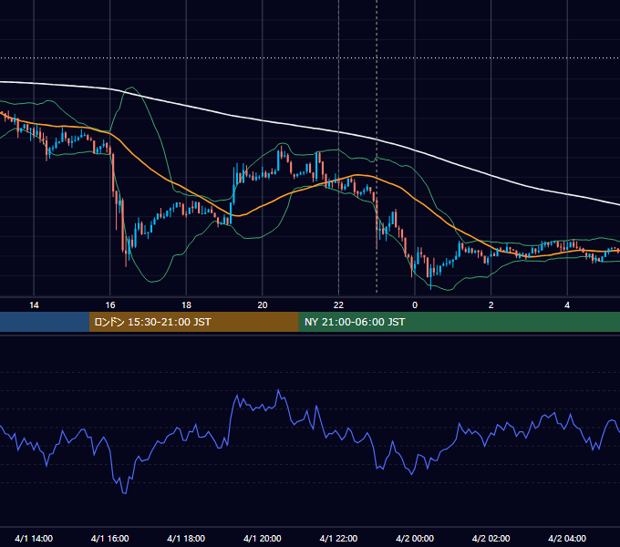Screen dimensions: 620x547
Task: Click the blue session bar before ロンドン
Action: tap(45, 322)
